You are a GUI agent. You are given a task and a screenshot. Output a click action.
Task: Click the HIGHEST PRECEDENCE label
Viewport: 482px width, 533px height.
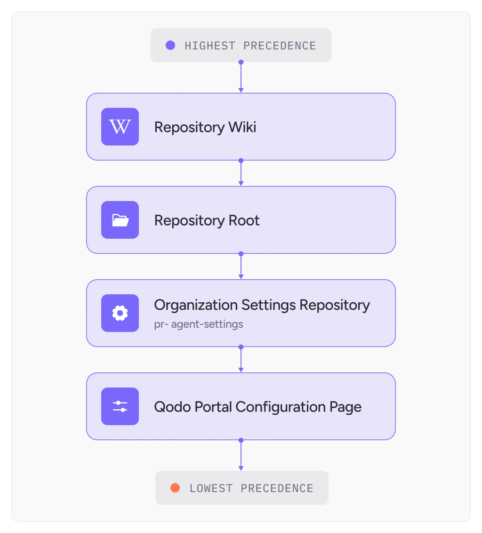250,45
